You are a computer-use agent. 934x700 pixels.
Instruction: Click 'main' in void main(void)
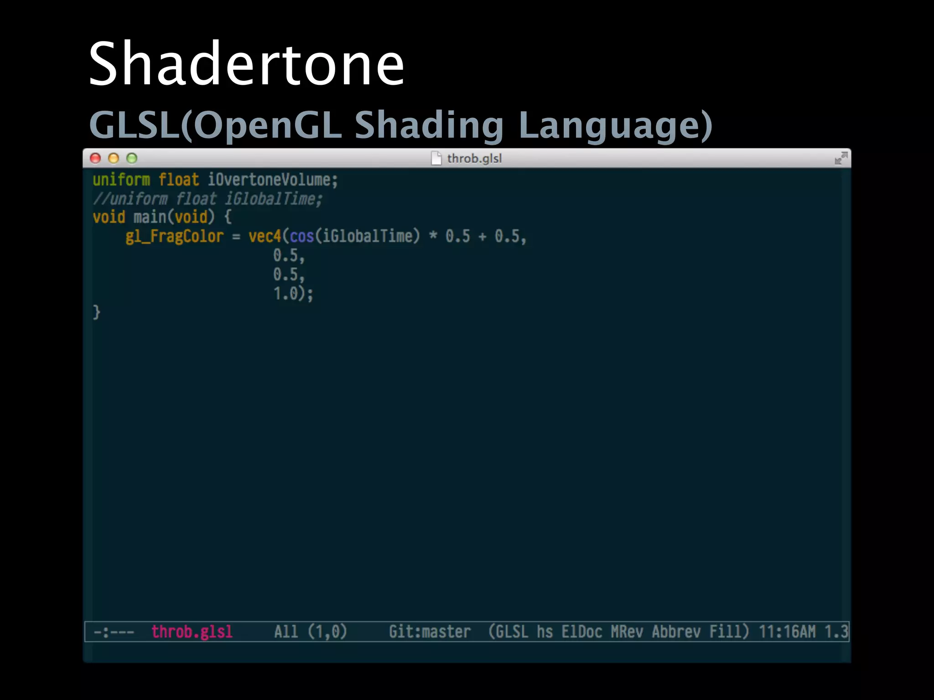coord(150,217)
